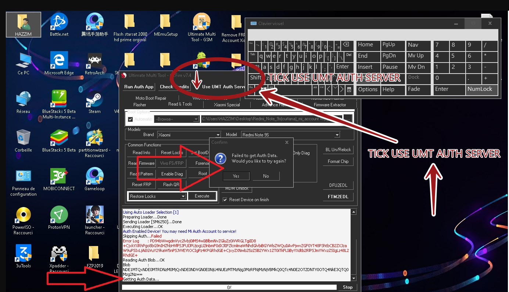The height and width of the screenshot is (292, 509).
Task: Open Panneau de configuration icon
Action: click(x=23, y=182)
